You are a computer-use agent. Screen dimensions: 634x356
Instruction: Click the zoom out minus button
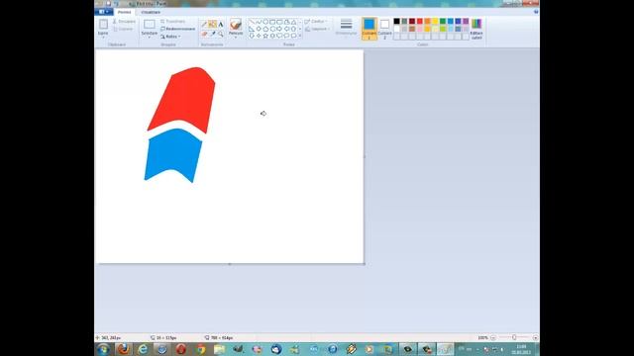pos(493,337)
